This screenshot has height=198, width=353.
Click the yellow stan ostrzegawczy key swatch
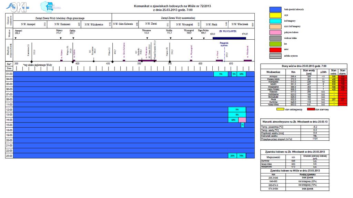[280, 109]
